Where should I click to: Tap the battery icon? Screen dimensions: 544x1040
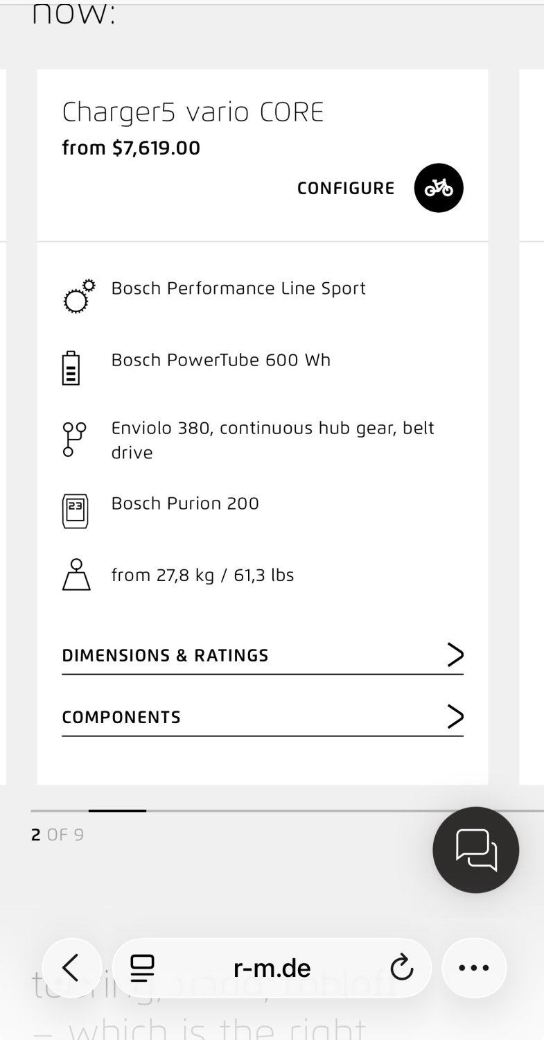(x=71, y=368)
